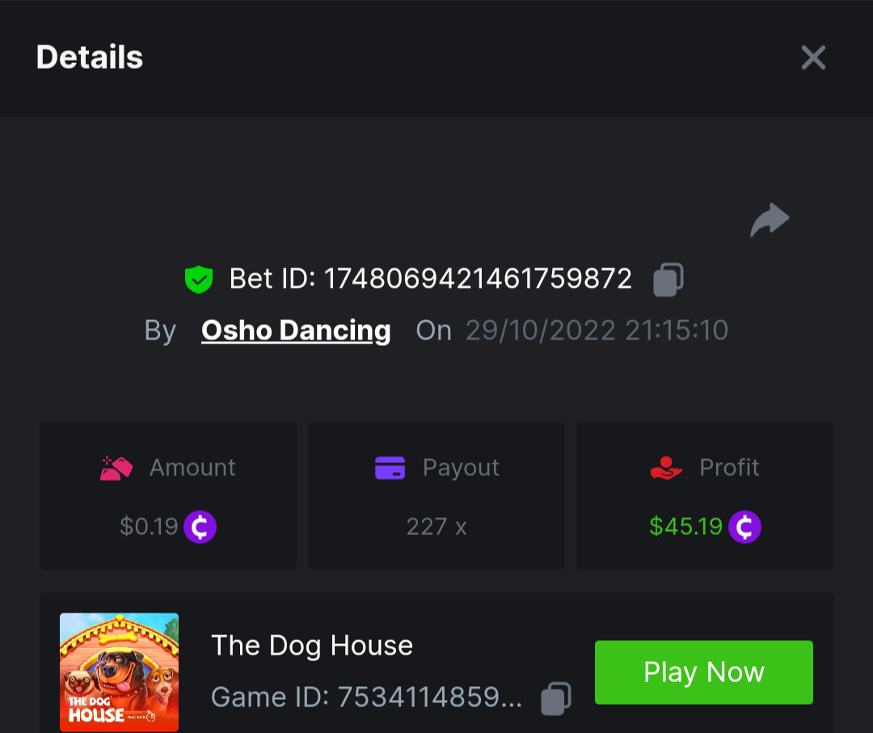This screenshot has width=873, height=733.
Task: Click the green verified shield icon
Action: click(198, 280)
